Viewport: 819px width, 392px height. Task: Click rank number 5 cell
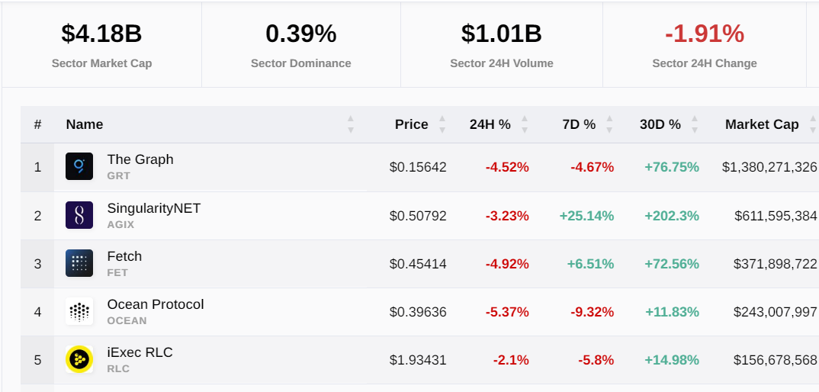[x=37, y=360]
